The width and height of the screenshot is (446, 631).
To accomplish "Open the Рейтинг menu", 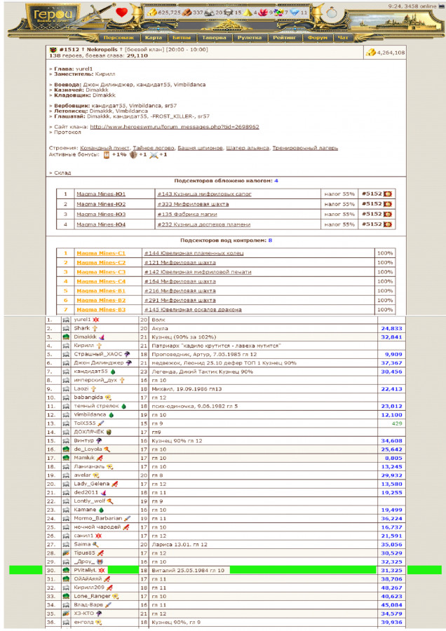I will 284,37.
